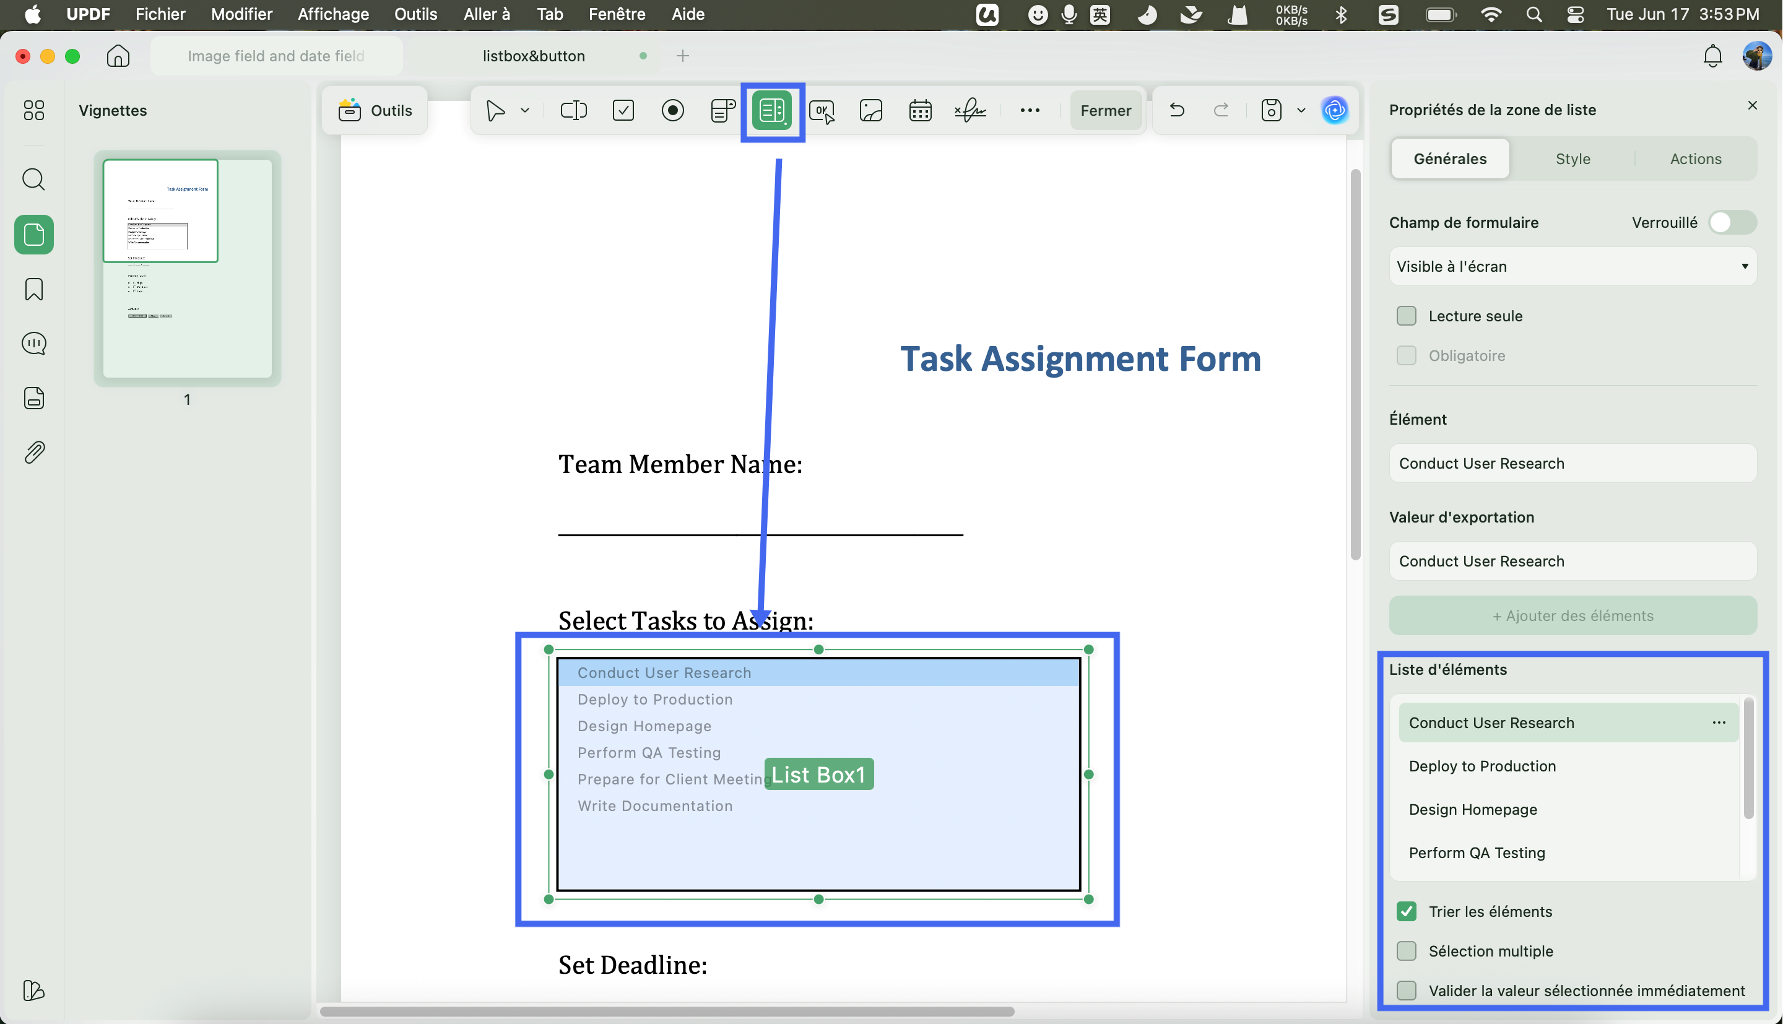
Task: Toggle the Verrouillé switch
Action: coord(1732,222)
